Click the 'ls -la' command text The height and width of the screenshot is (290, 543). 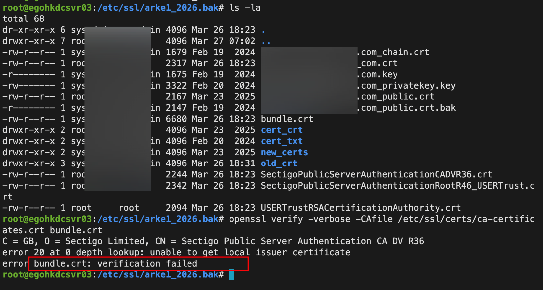click(x=245, y=8)
